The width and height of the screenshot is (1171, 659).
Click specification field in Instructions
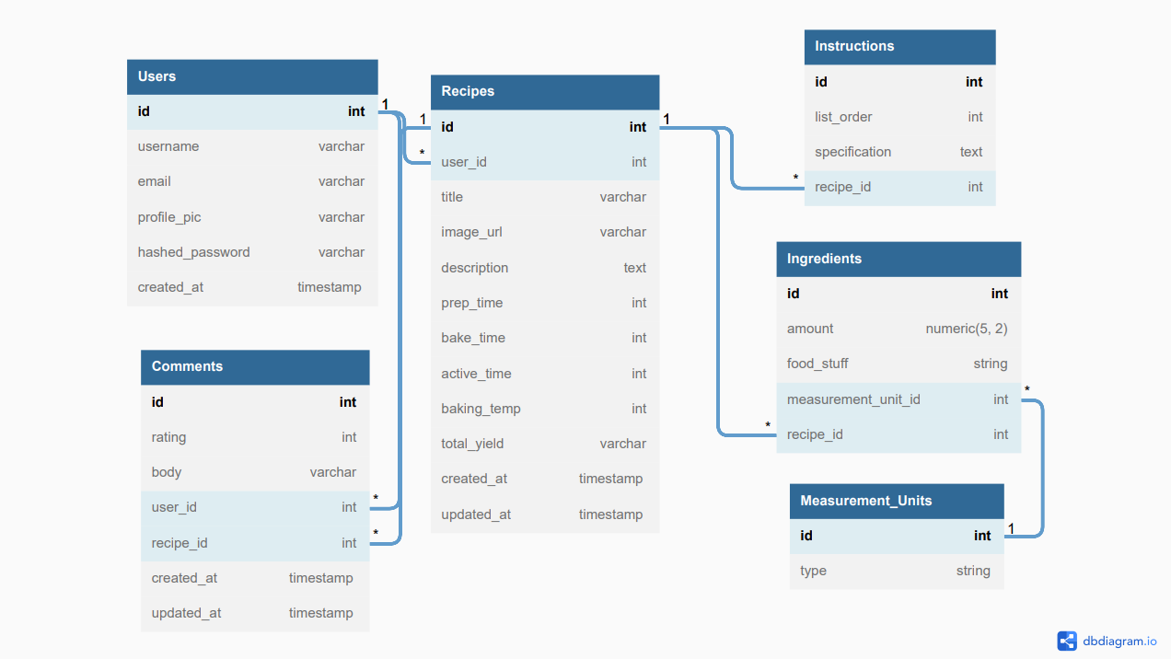pos(900,152)
